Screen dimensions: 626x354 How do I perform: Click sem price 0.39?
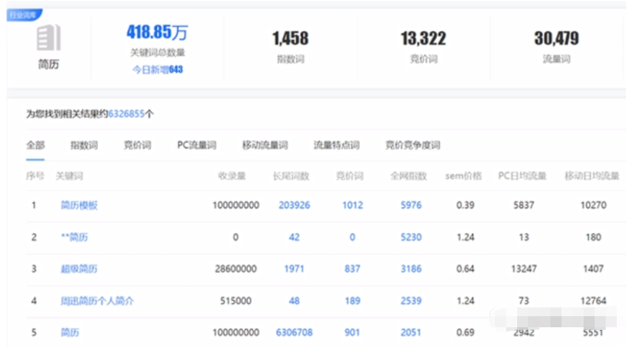[x=466, y=206]
